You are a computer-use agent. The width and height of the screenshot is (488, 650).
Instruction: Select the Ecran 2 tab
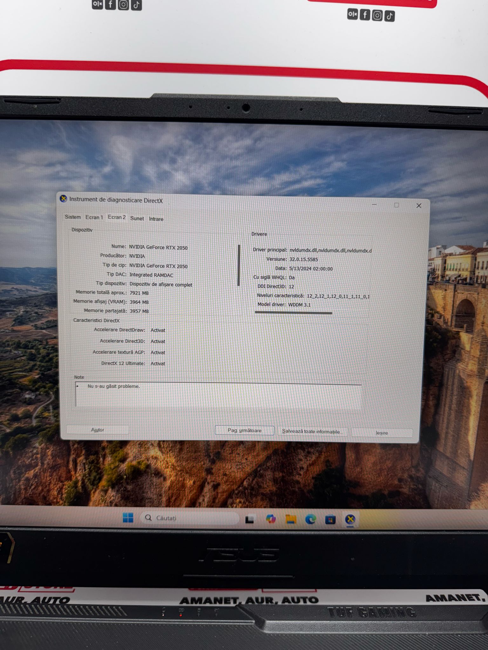pyautogui.click(x=117, y=217)
